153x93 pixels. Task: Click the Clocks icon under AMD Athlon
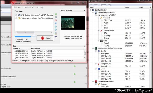pos(99,51)
